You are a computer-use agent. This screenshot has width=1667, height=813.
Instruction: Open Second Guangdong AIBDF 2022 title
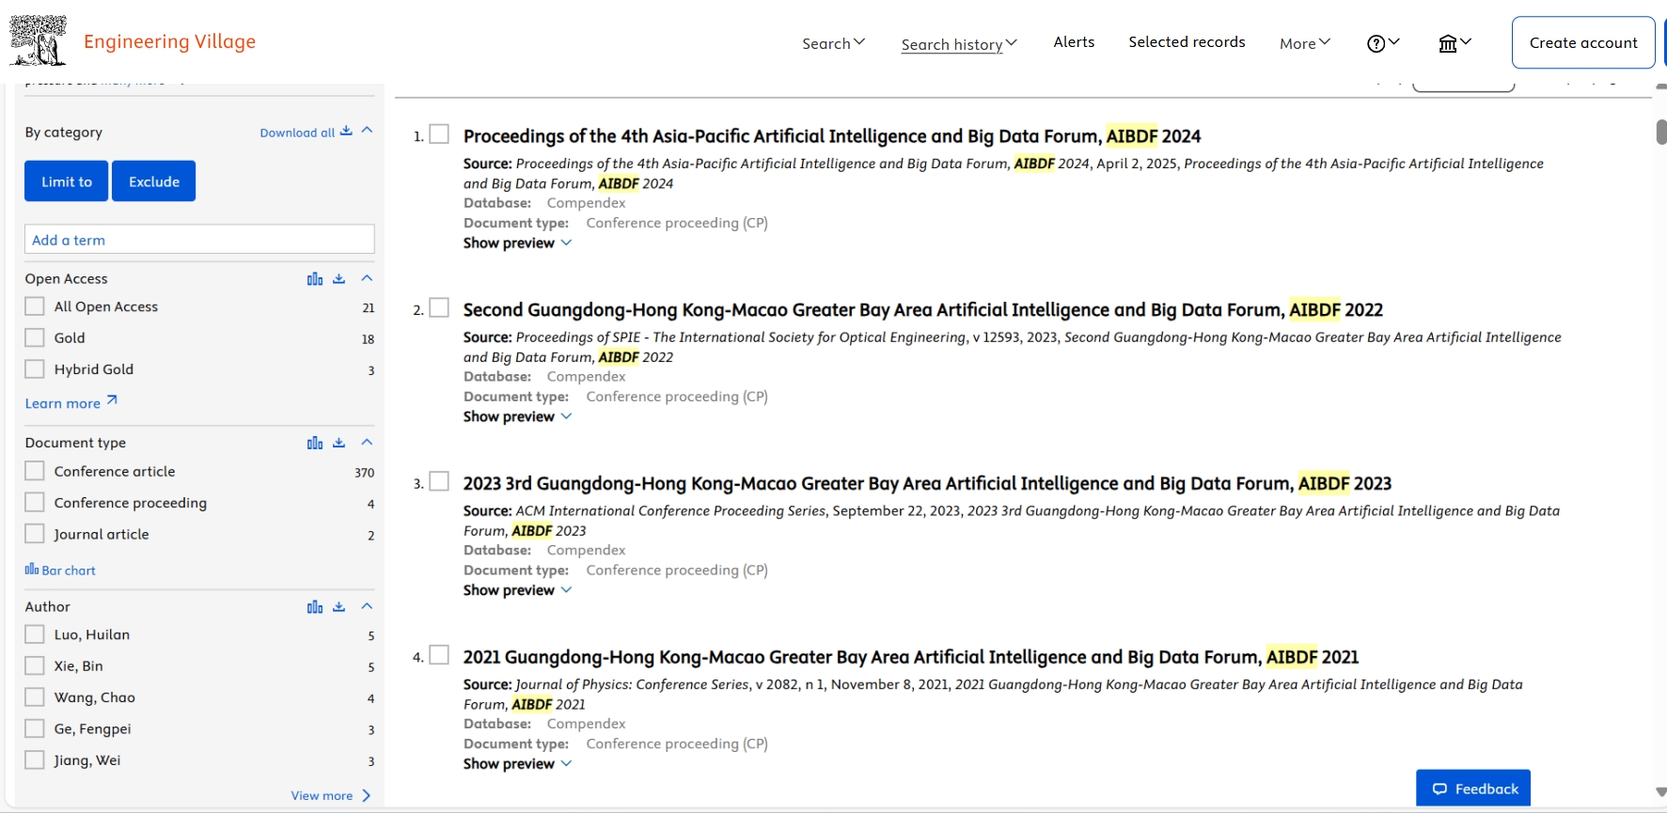(x=923, y=310)
